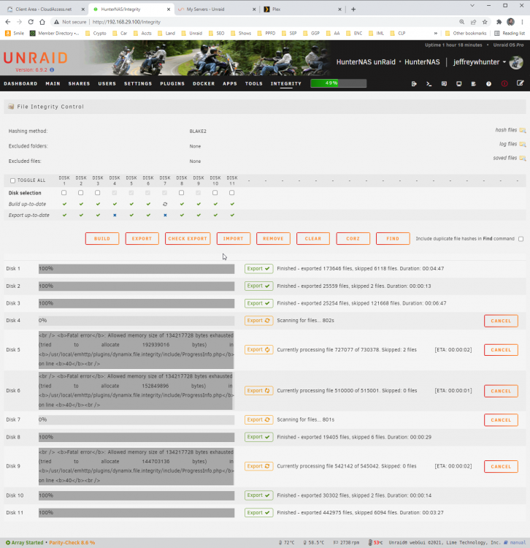Screen dimensions: 530x548
Task: Open the saved files folder icon
Action: click(522, 159)
